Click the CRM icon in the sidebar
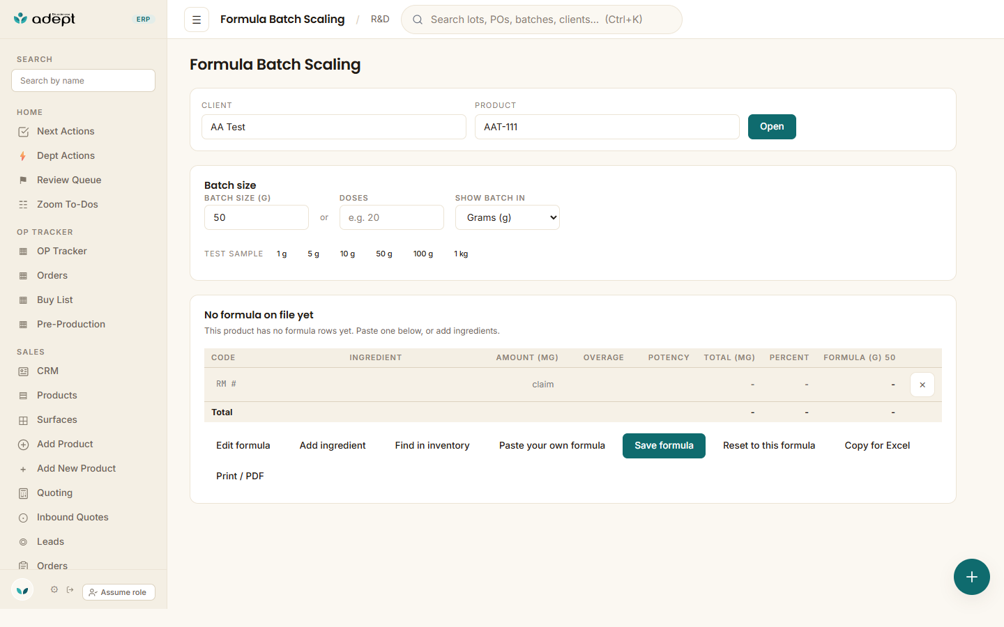The height and width of the screenshot is (627, 1004). click(23, 371)
